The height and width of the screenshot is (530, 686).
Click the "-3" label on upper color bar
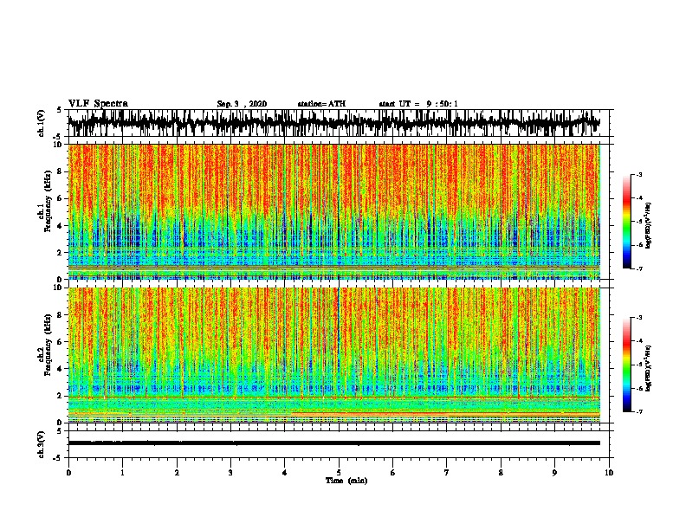(639, 175)
